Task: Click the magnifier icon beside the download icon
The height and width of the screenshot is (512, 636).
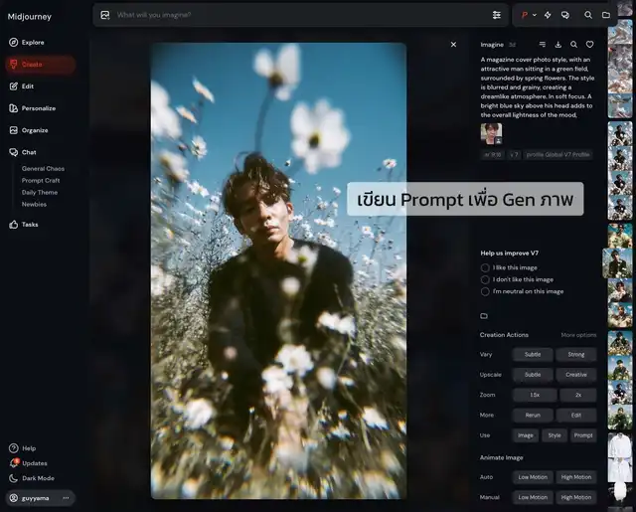Action: 573,45
